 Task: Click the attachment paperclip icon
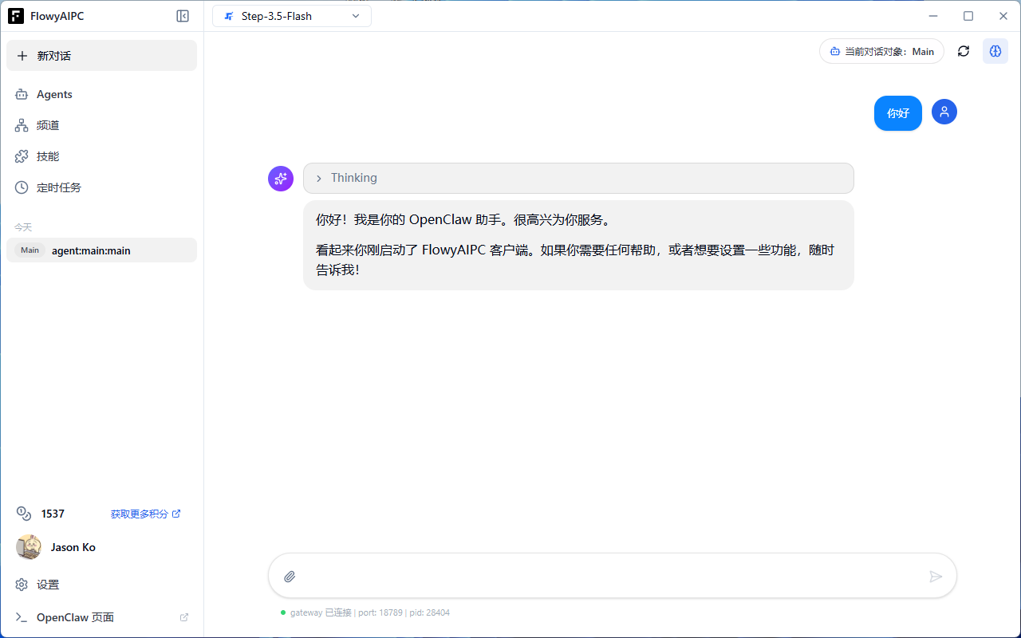click(290, 576)
